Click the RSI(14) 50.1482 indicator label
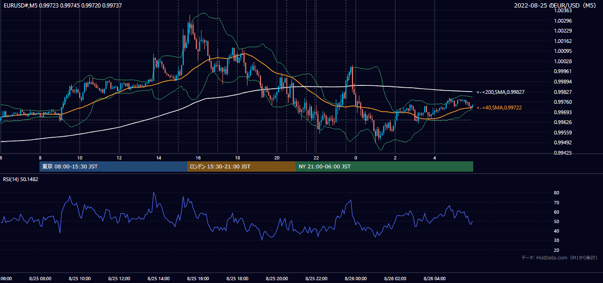This screenshot has width=603, height=283. tap(21, 179)
